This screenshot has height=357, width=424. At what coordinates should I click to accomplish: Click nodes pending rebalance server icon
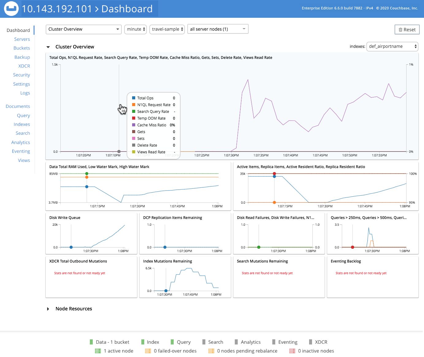pyautogui.click(x=211, y=351)
